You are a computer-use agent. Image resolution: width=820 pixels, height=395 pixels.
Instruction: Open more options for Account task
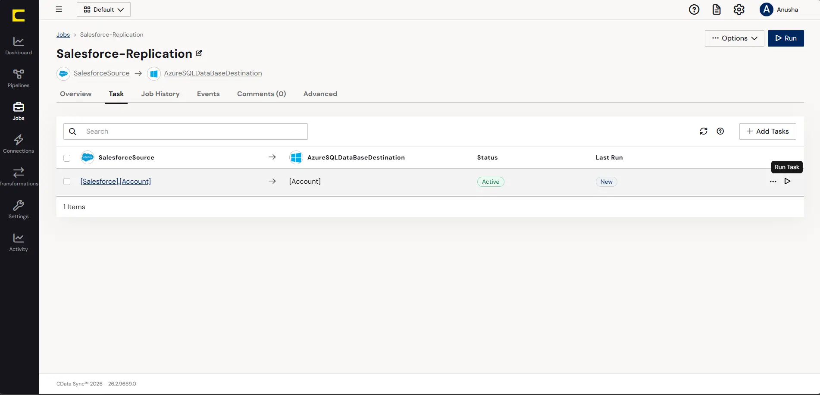(773, 182)
